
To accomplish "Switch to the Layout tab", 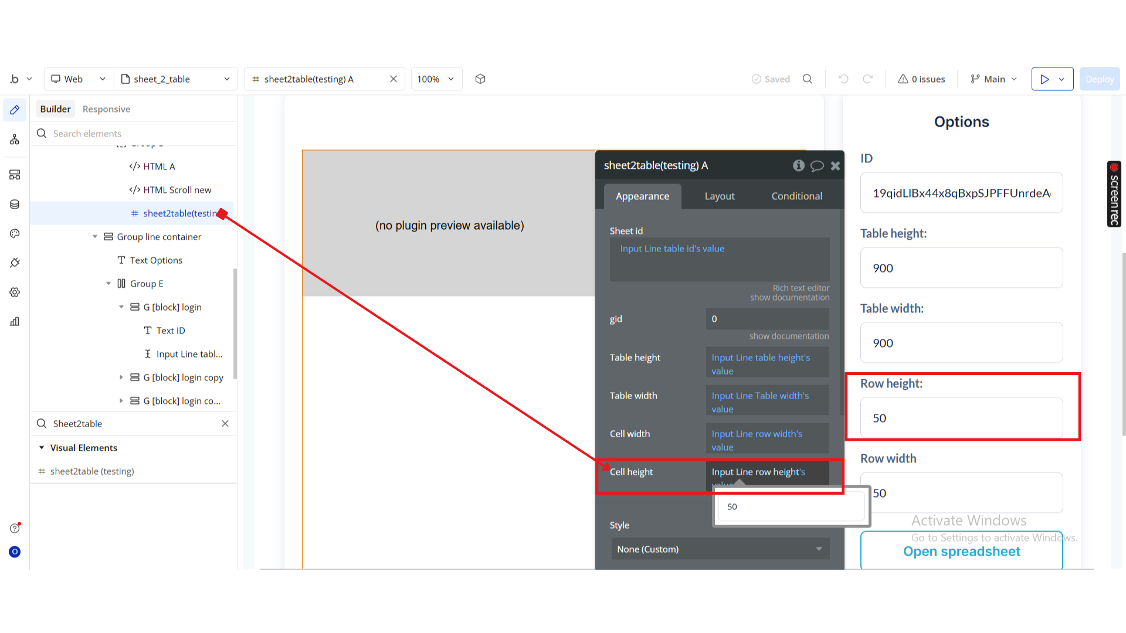I will pyautogui.click(x=720, y=196).
